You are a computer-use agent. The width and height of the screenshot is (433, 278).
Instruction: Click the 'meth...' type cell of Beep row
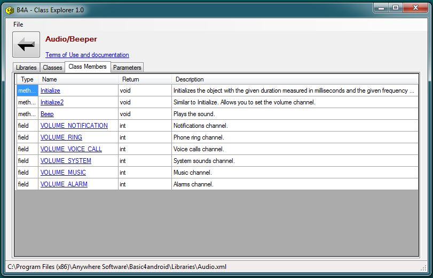pos(27,114)
